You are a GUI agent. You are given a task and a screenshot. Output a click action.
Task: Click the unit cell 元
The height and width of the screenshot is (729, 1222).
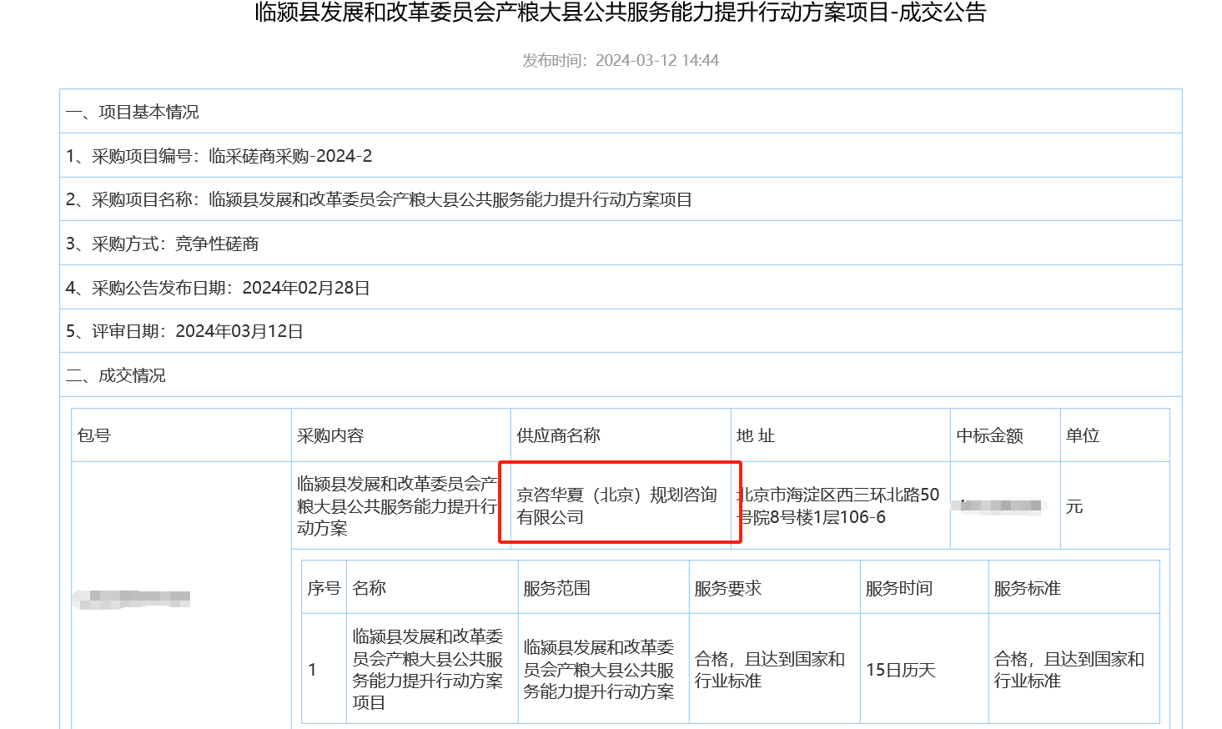[x=1115, y=505]
